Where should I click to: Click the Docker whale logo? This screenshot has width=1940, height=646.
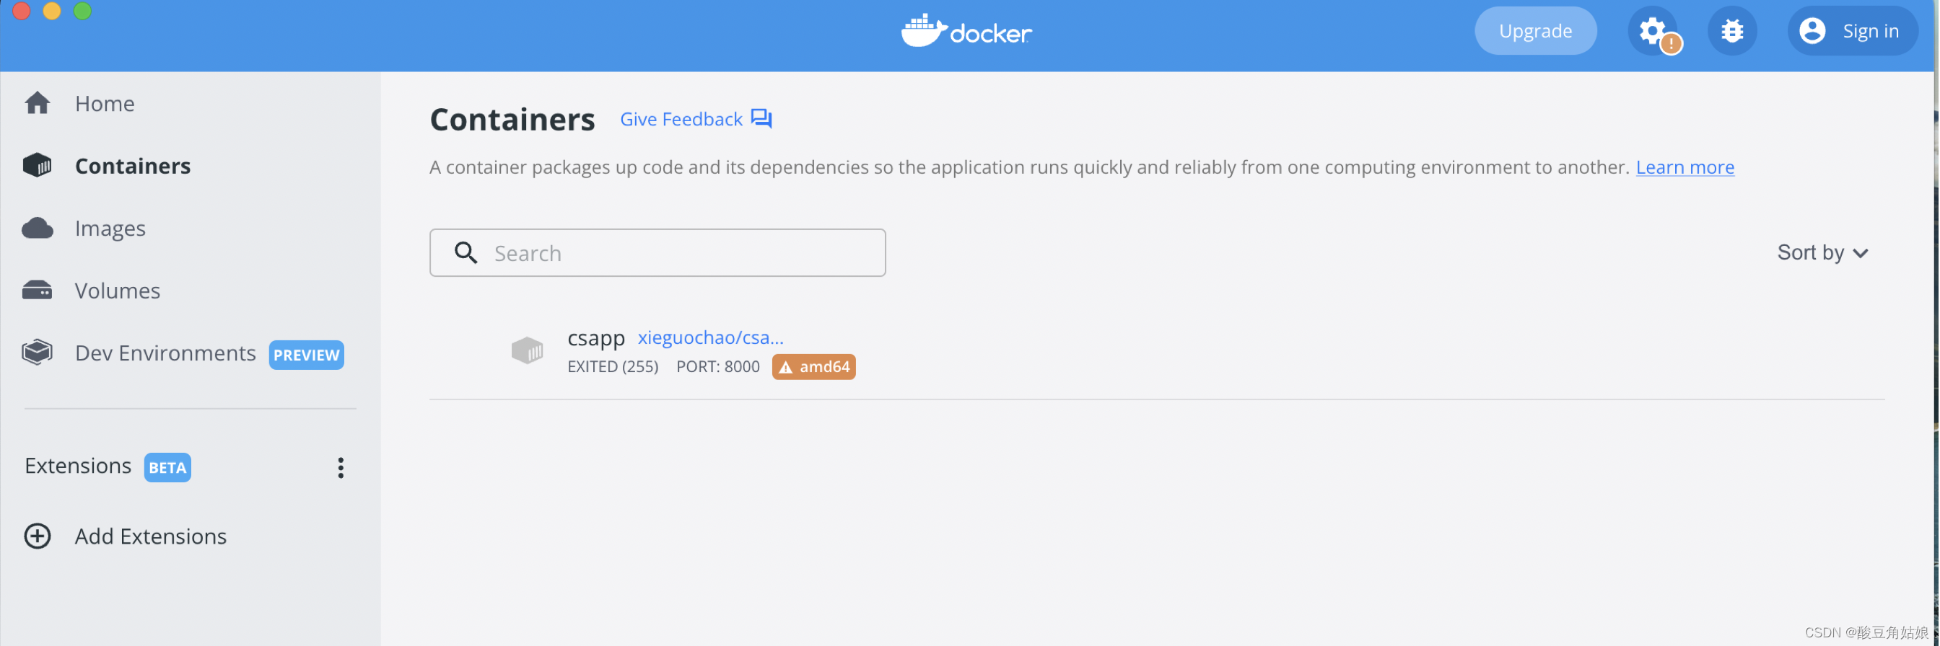924,30
